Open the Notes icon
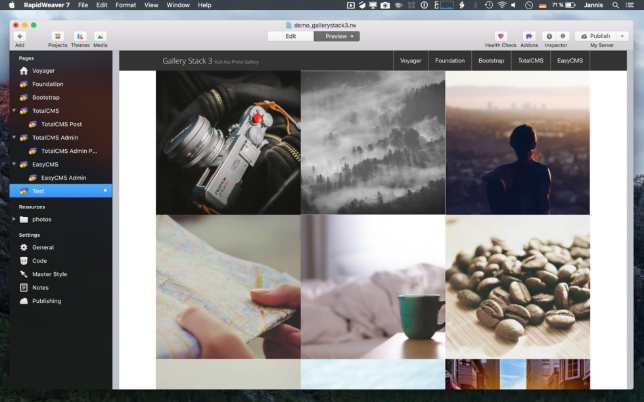 point(24,288)
